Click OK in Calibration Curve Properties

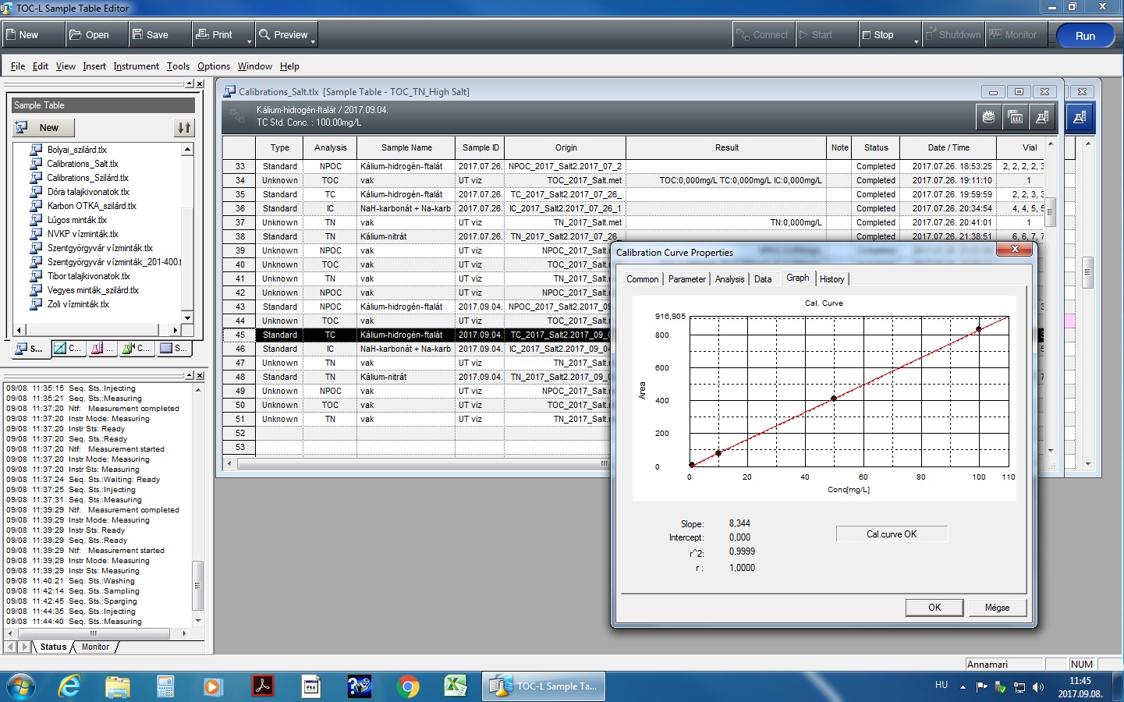click(x=934, y=608)
